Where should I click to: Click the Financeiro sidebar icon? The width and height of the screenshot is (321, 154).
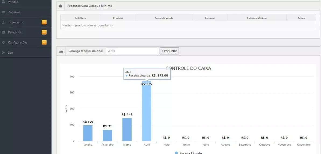pos(3,22)
